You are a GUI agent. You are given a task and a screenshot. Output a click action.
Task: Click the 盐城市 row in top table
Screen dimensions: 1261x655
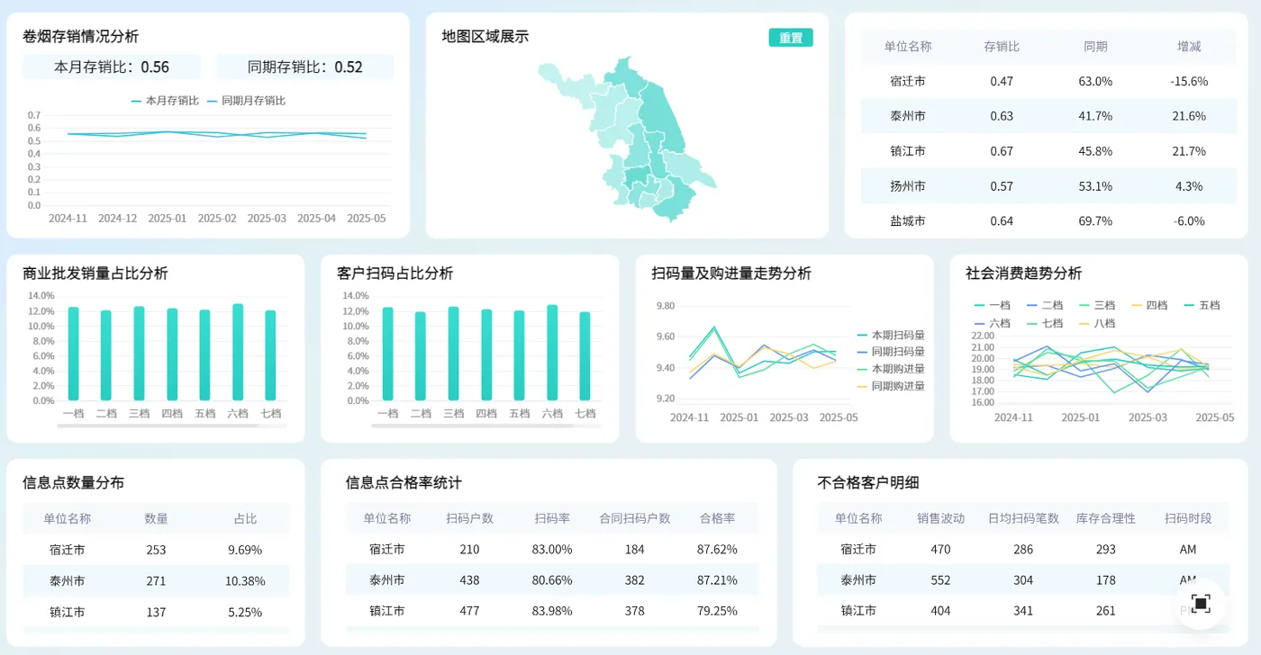[x=1048, y=220]
